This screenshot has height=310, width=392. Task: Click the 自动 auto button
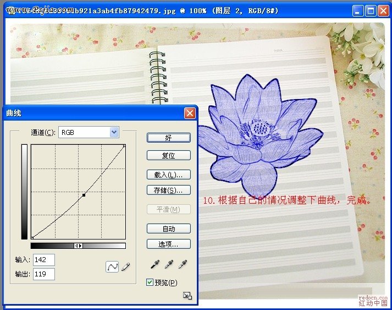pos(168,229)
